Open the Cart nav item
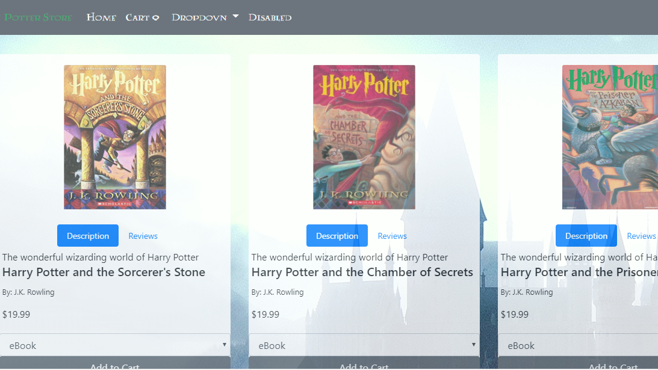Screen dimensions: 658x370 (x=142, y=17)
